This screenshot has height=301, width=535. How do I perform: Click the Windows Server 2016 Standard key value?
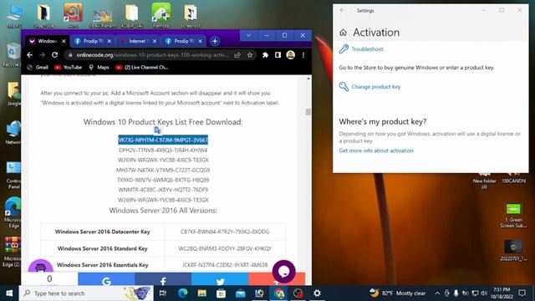(x=225, y=248)
